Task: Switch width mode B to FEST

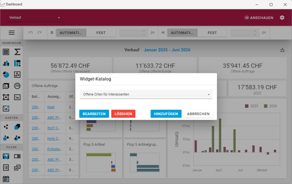Action: (x=101, y=33)
